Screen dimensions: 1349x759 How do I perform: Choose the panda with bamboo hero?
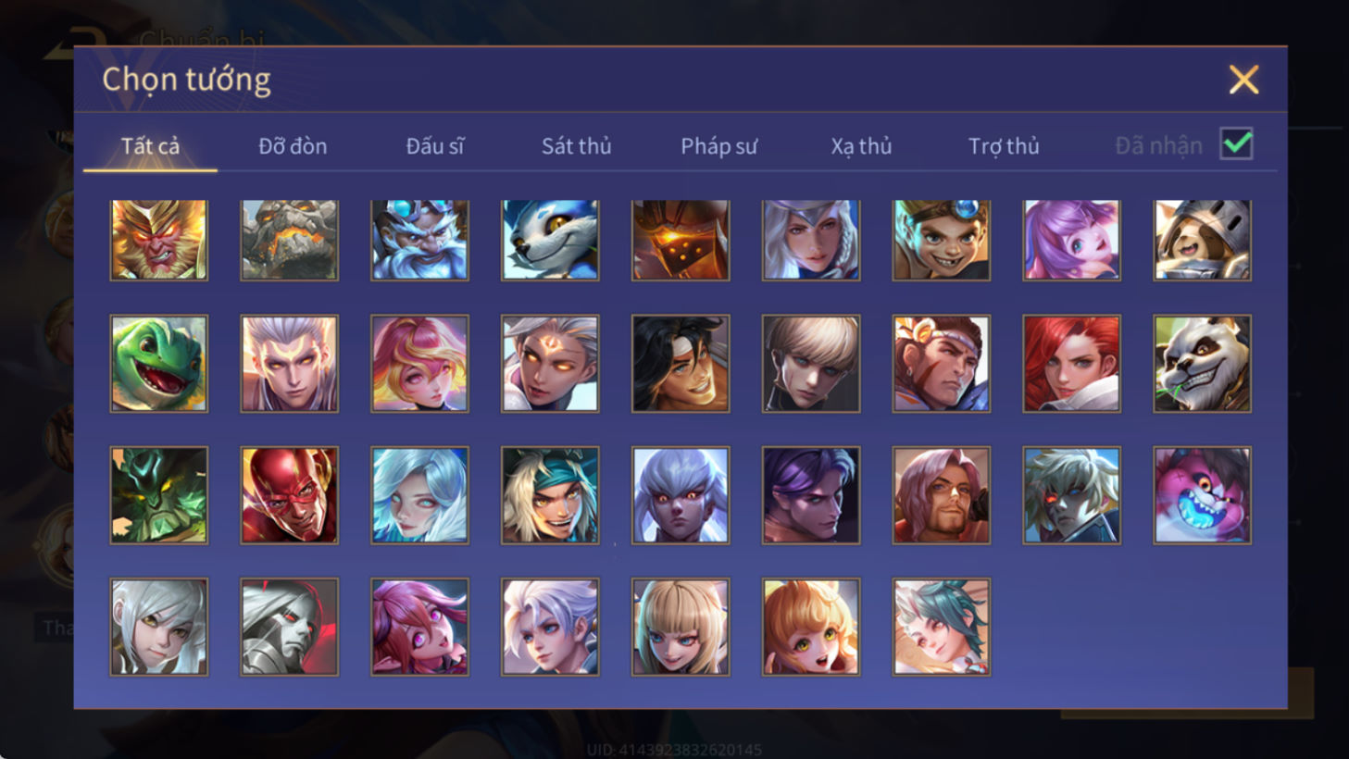1202,364
